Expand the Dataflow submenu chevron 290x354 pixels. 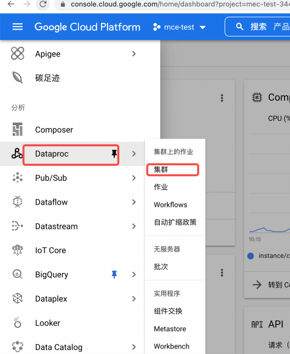click(134, 202)
